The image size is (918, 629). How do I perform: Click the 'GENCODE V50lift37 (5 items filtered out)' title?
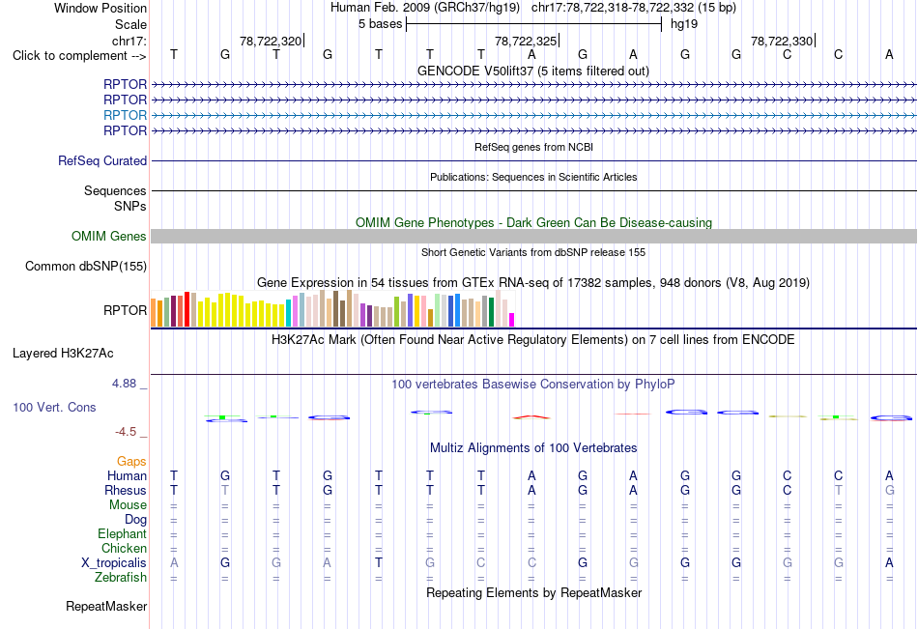(533, 71)
